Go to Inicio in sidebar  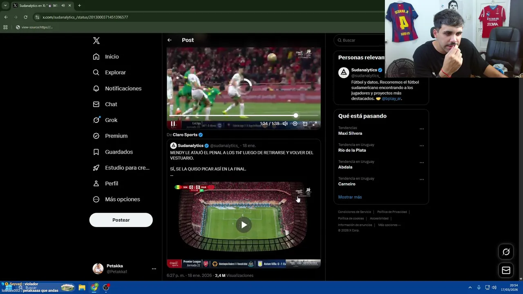106,57
